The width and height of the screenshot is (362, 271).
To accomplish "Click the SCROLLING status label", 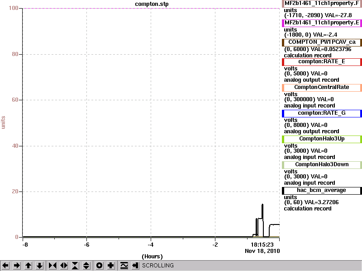I will (157, 266).
